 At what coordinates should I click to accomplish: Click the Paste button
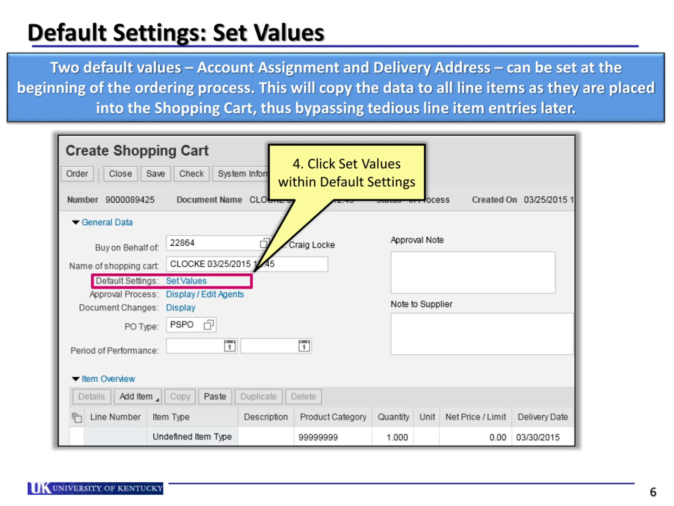pos(215,397)
